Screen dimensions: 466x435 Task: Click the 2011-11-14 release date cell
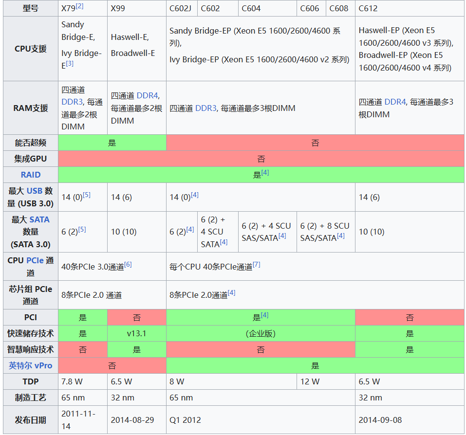pyautogui.click(x=83, y=420)
